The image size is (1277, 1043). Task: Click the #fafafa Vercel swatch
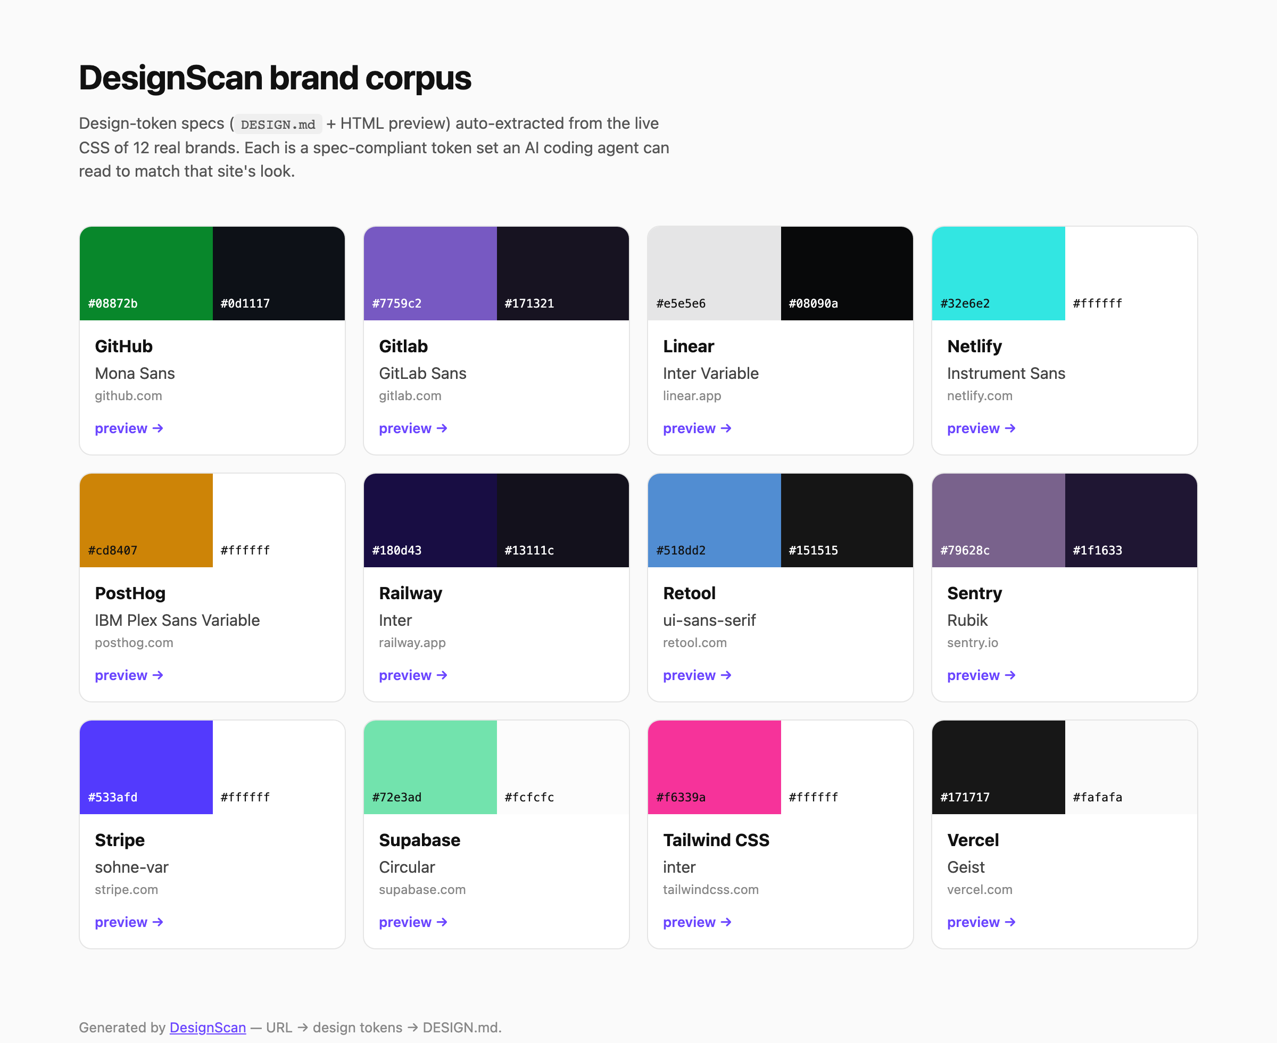pyautogui.click(x=1131, y=767)
